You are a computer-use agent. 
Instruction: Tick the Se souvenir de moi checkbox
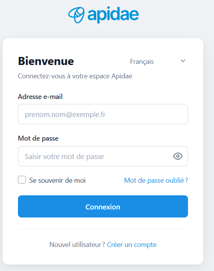click(22, 180)
